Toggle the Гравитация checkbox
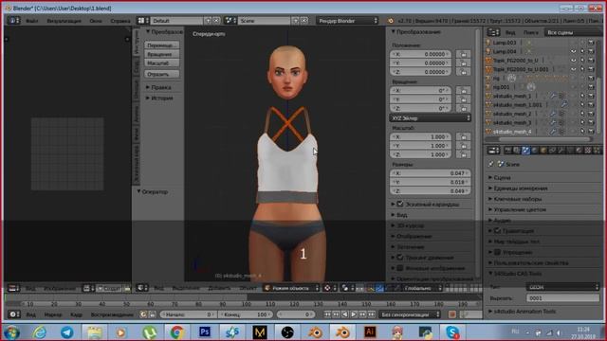The height and width of the screenshot is (341, 607). point(497,230)
